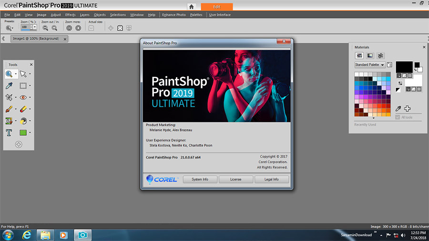Click the add to palette plus icon
This screenshot has height=241, width=429.
pyautogui.click(x=408, y=109)
